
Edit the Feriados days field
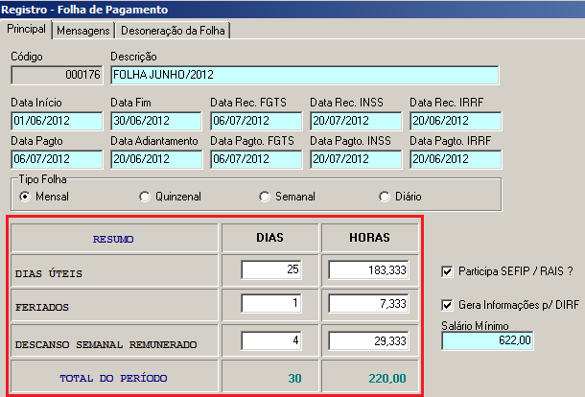(x=271, y=303)
